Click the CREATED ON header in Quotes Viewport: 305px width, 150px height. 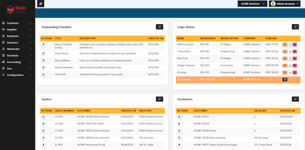129,111
